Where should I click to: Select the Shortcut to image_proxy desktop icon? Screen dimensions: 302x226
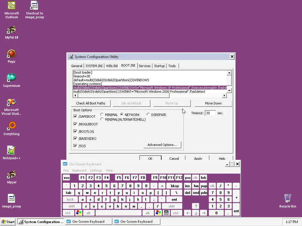click(35, 10)
